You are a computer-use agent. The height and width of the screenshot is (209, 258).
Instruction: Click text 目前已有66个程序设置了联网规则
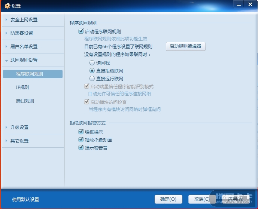pyautogui.click(x=118, y=47)
